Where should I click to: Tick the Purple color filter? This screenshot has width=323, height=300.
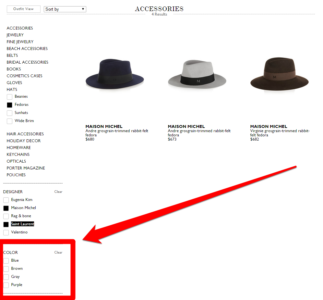click(x=6, y=285)
